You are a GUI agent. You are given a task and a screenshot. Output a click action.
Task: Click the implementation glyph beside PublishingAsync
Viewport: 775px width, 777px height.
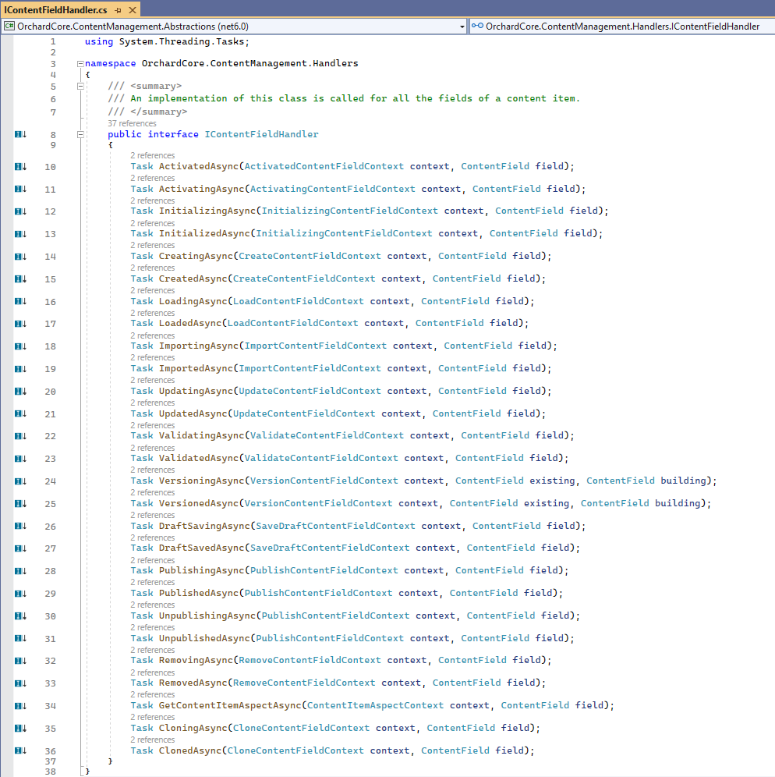click(x=20, y=571)
